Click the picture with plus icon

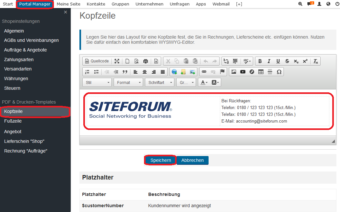coord(192,72)
